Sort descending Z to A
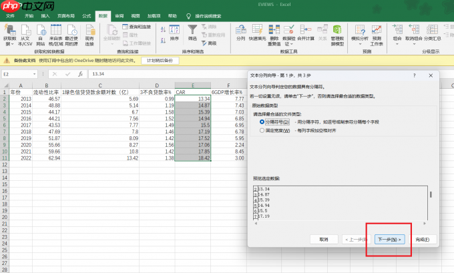454x273 pixels. pyautogui.click(x=163, y=41)
